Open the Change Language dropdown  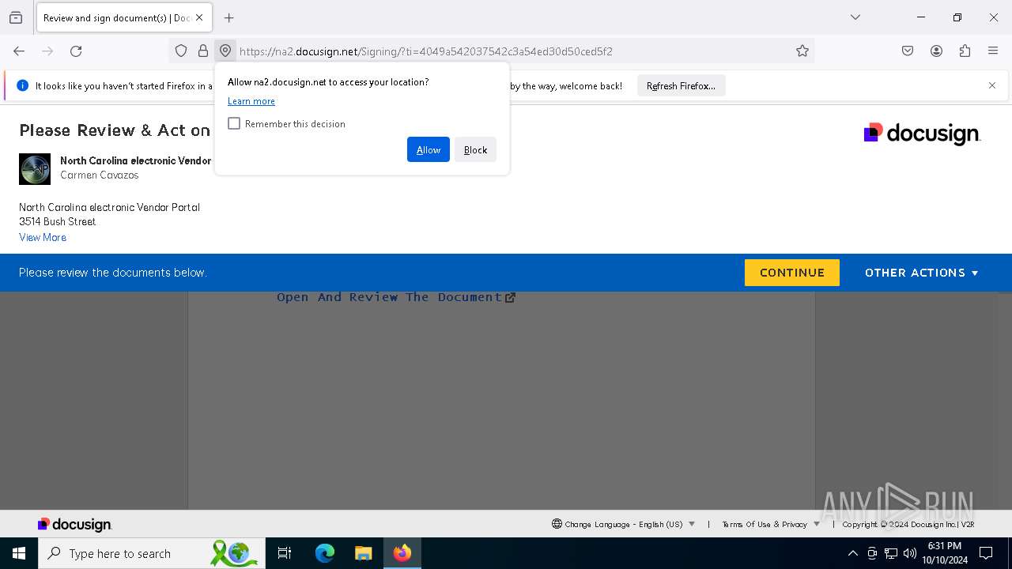624,524
